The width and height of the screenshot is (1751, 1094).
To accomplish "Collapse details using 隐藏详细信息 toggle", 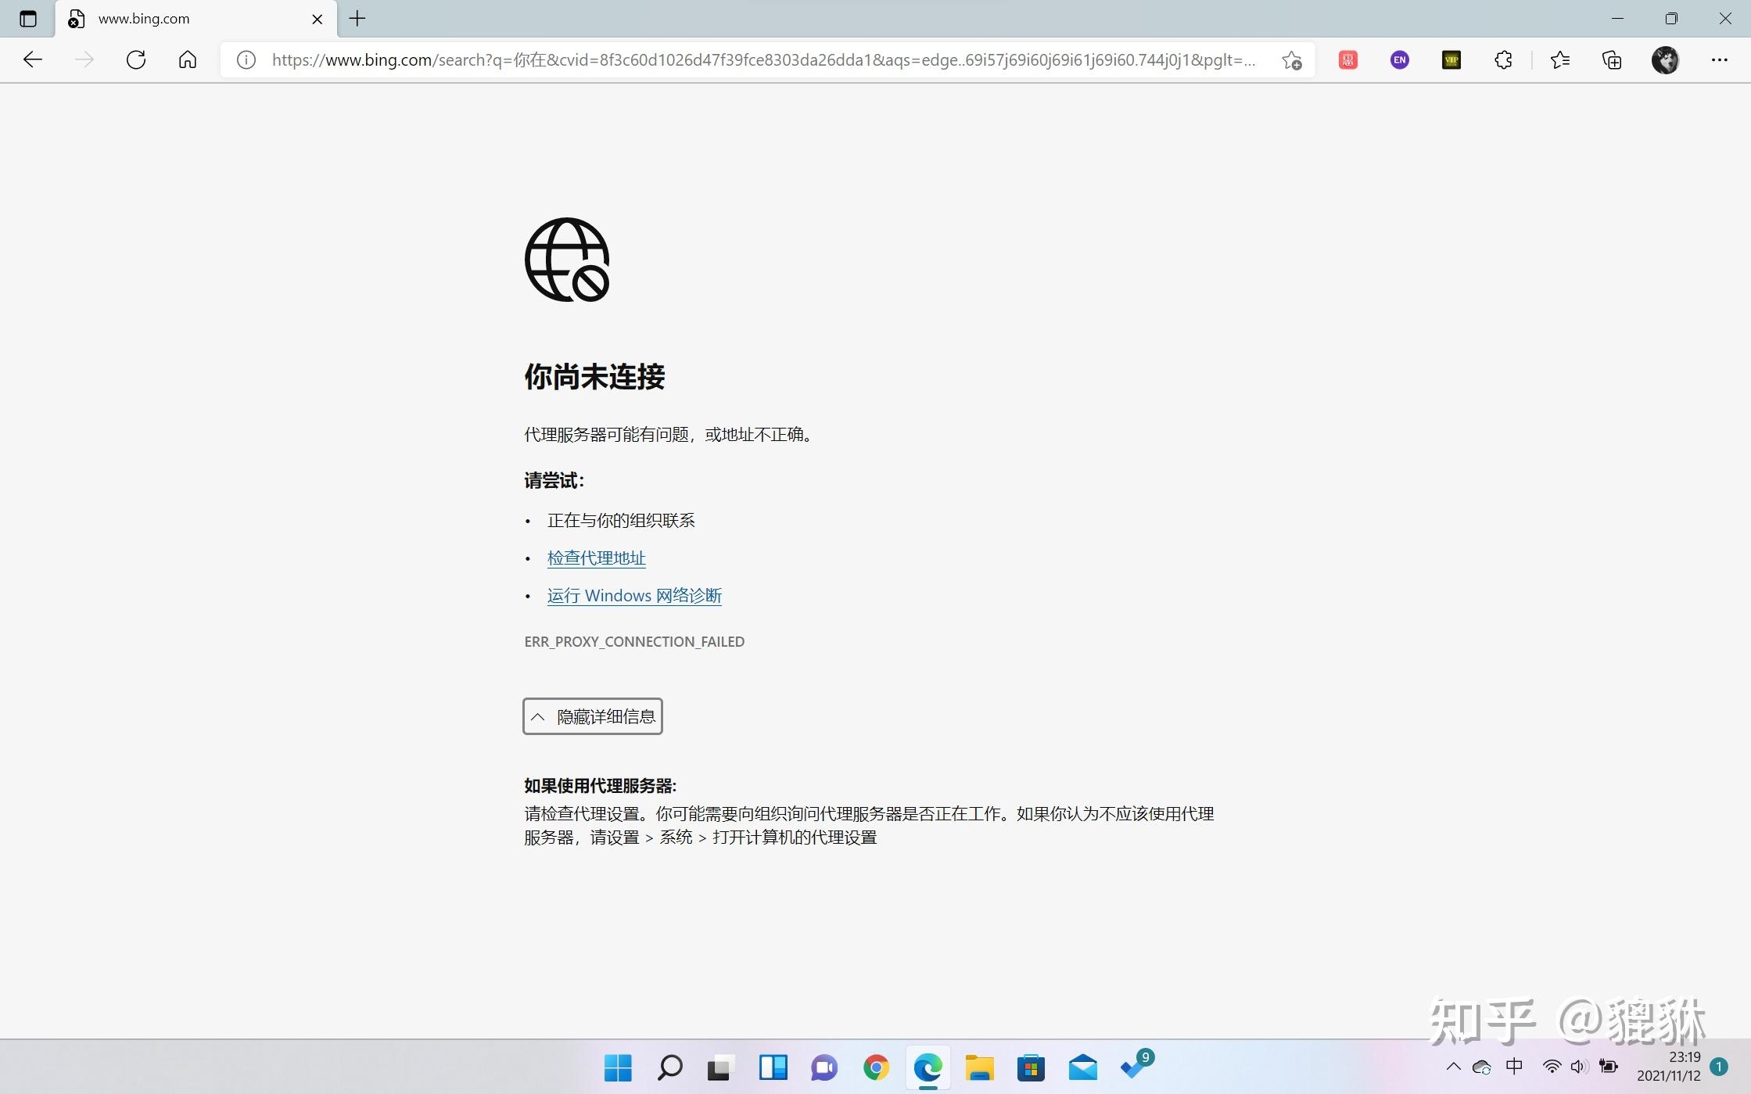I will coord(592,716).
